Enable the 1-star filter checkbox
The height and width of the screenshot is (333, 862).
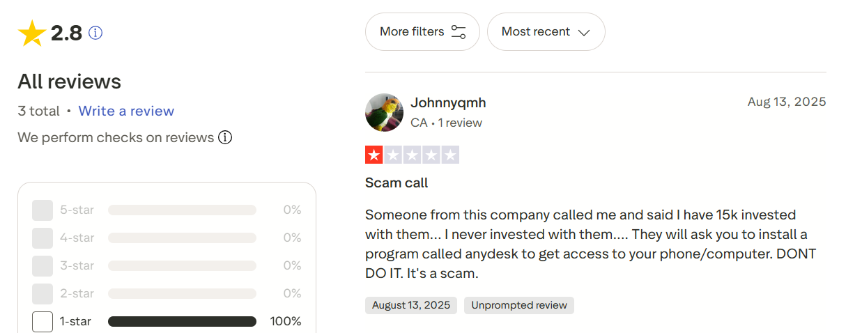point(43,322)
